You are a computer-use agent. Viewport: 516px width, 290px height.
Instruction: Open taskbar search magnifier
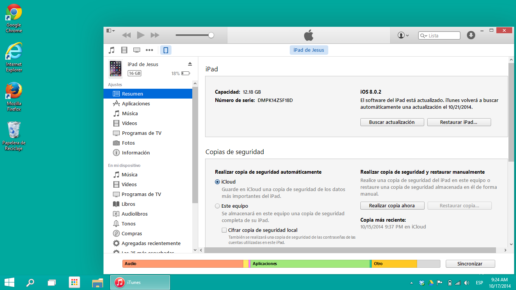click(30, 282)
